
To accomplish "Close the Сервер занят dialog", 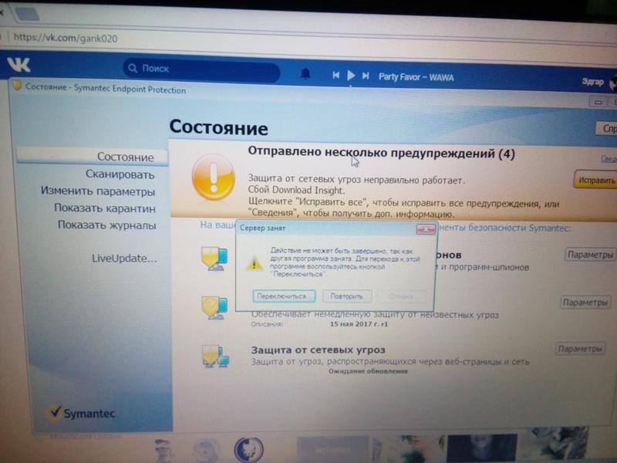I will tap(426, 228).
